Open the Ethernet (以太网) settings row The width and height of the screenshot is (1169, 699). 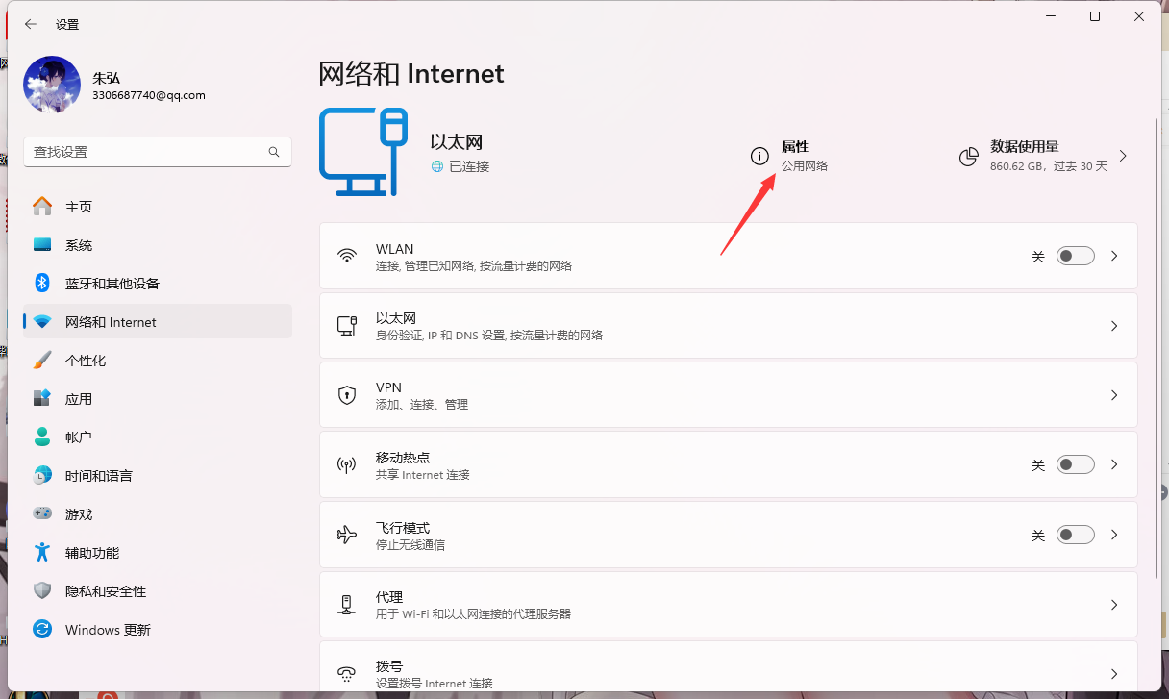pos(728,326)
